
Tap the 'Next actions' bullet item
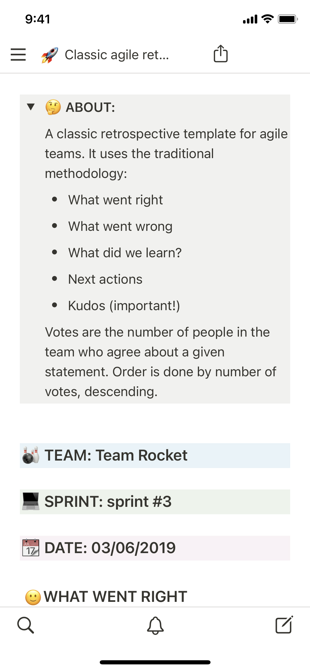[x=105, y=279]
